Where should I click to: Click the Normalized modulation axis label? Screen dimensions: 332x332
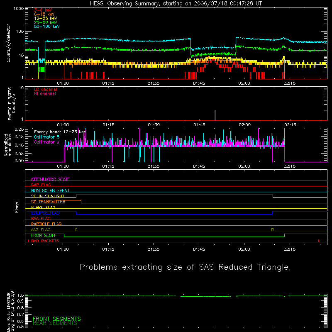click(x=8, y=145)
